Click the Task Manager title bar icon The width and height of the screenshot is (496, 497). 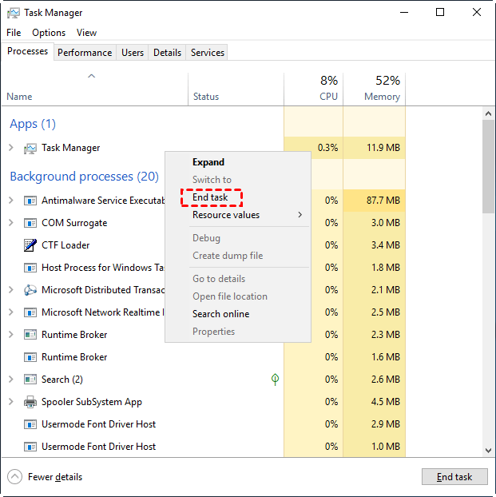[x=14, y=13]
